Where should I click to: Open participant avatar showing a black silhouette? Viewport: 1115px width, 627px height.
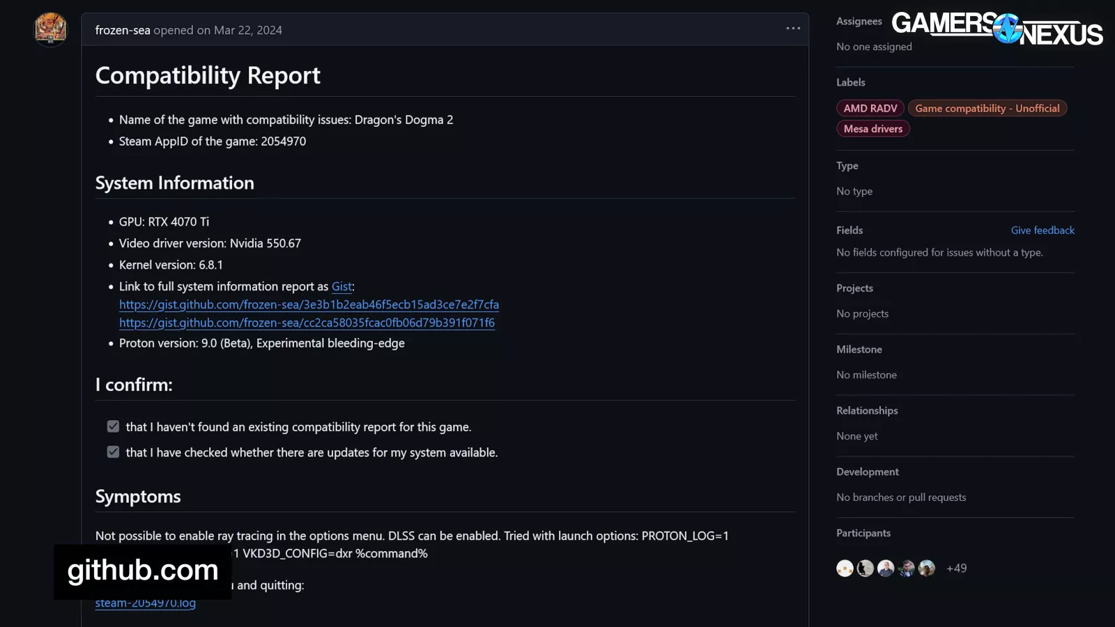click(x=866, y=568)
